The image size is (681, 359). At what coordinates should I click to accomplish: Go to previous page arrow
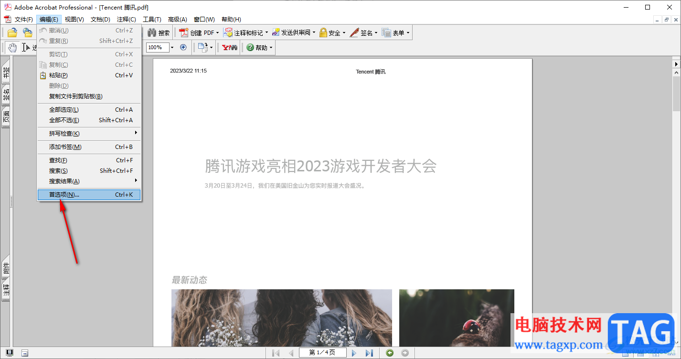[x=291, y=353]
